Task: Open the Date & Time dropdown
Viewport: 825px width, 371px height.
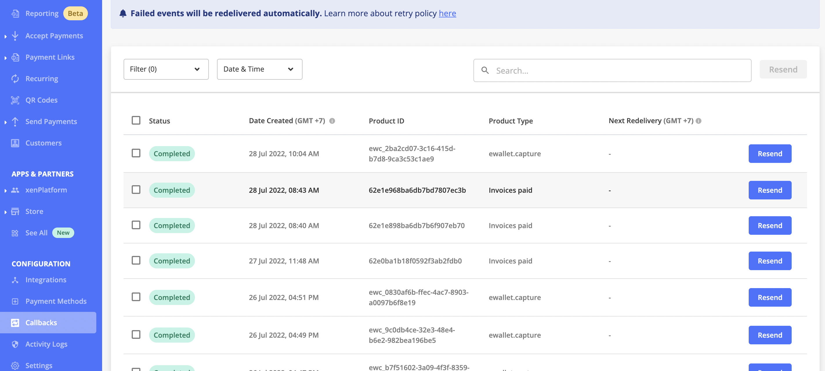Action: click(x=259, y=69)
